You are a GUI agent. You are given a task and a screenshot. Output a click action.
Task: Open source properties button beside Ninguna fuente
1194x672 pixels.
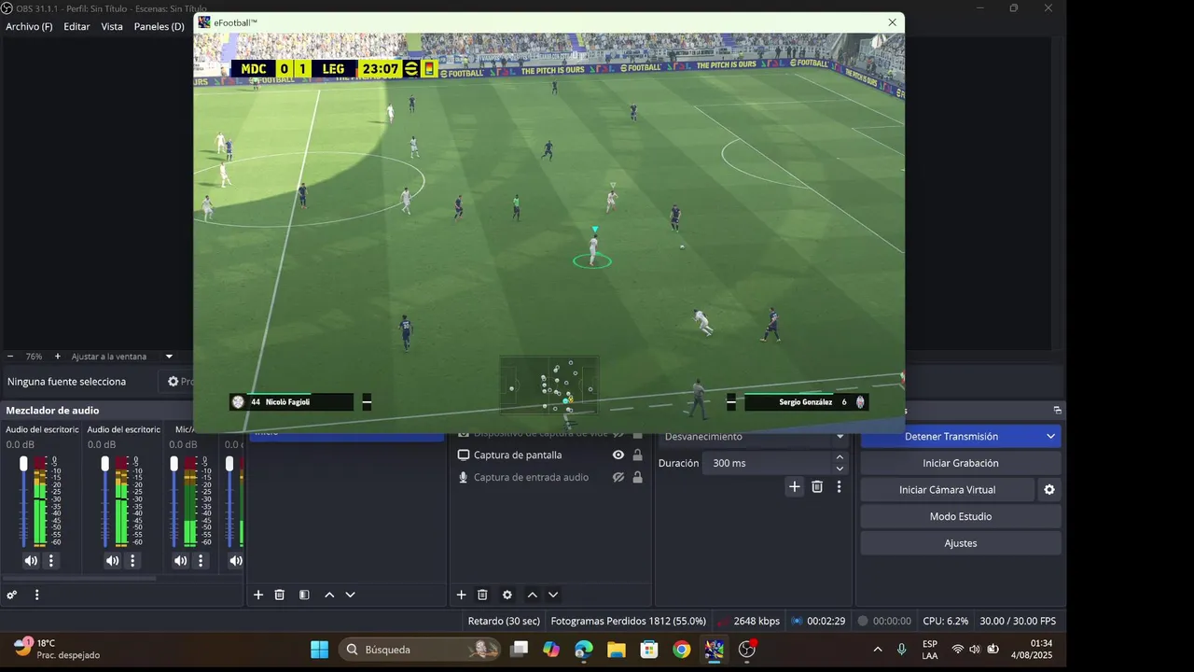tap(179, 382)
